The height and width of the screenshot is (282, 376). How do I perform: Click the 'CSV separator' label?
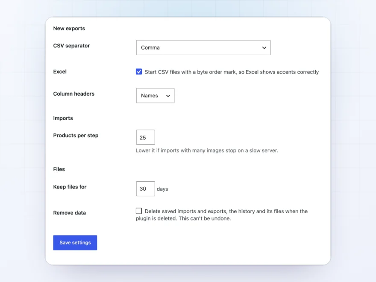point(71,46)
